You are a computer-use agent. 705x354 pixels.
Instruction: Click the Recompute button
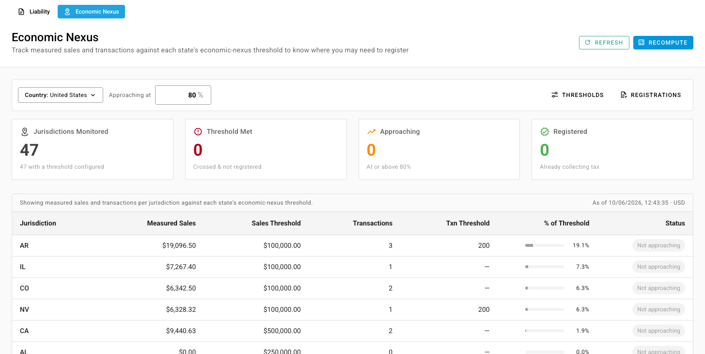point(663,43)
